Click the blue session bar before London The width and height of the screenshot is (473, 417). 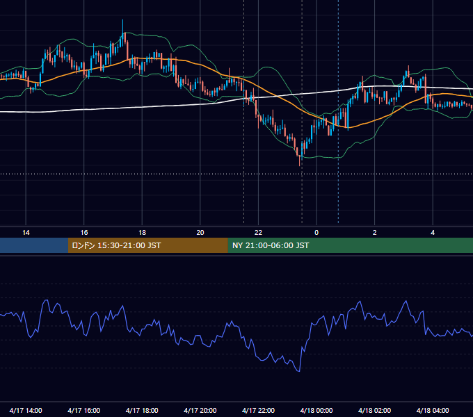coord(34,245)
